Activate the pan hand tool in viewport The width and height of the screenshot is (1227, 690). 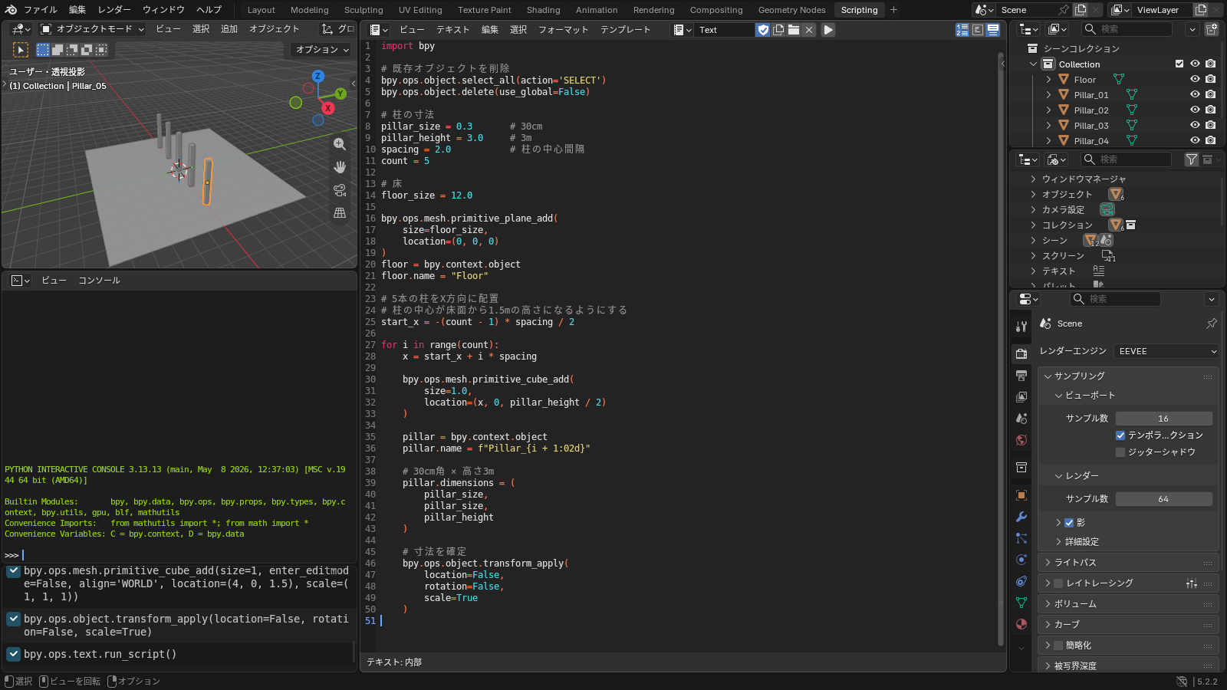340,167
